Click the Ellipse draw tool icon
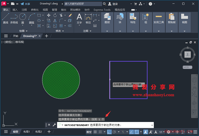Screen dimensions: 199x136 [x=39, y=20]
